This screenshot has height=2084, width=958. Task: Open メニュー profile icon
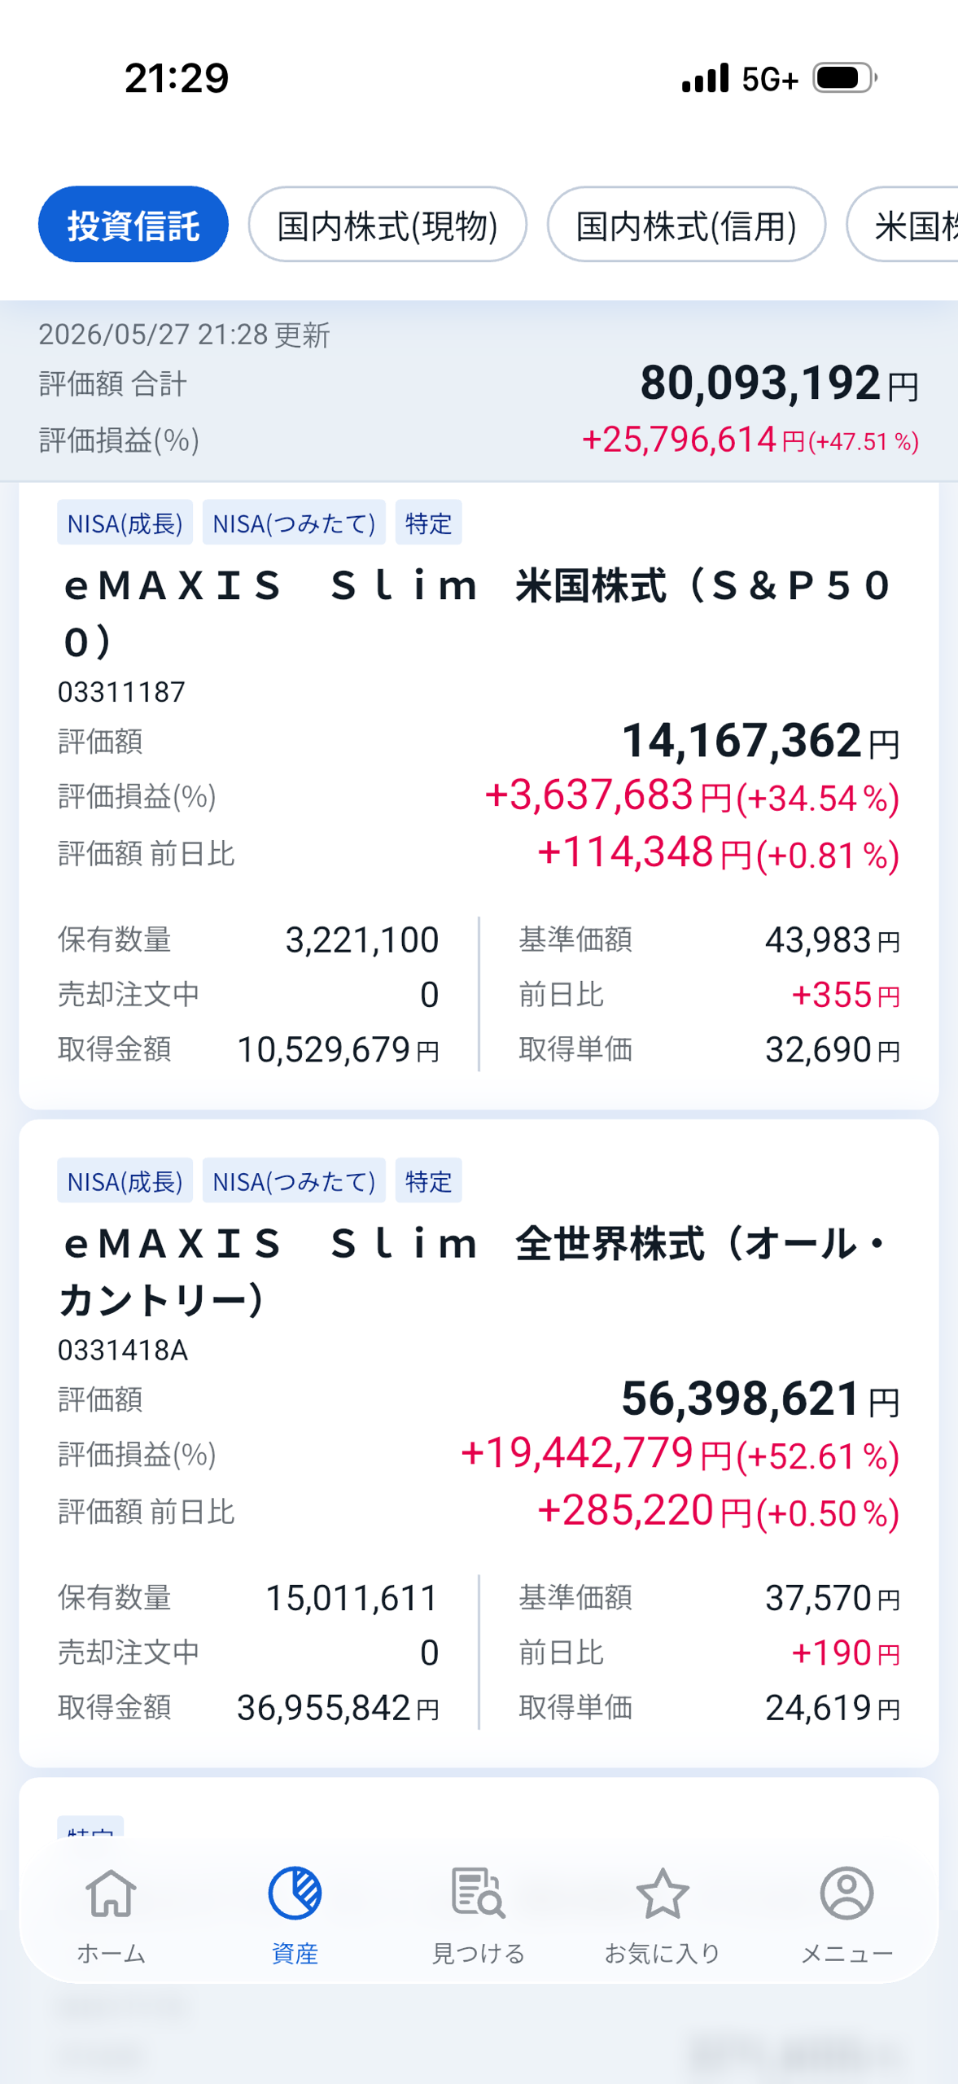[x=846, y=1894]
